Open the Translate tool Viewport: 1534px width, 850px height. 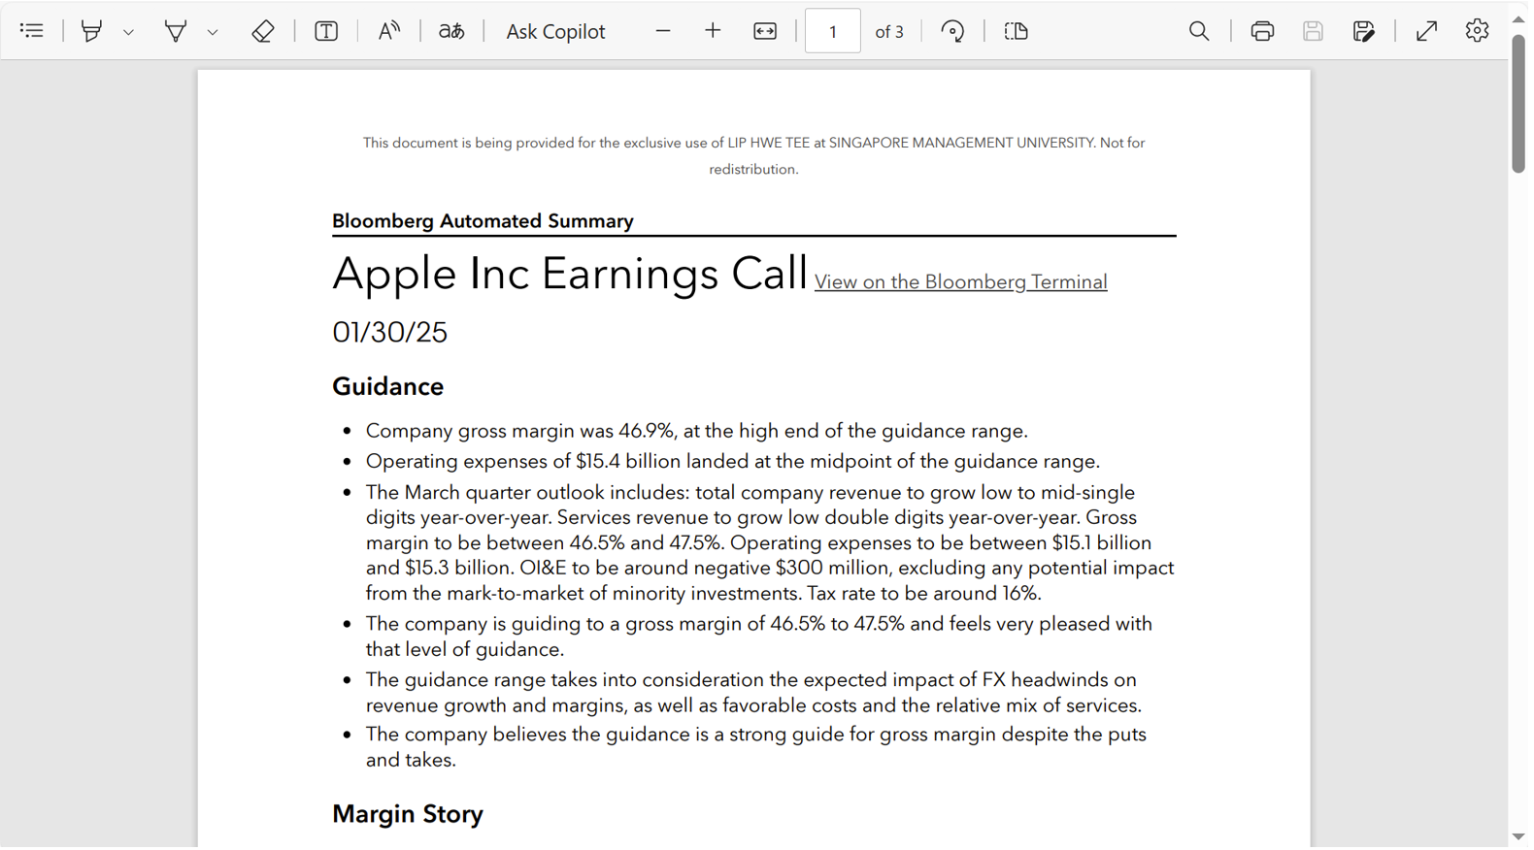pos(451,31)
